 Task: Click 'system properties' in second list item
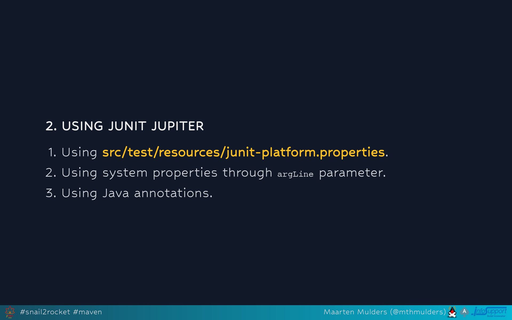160,173
